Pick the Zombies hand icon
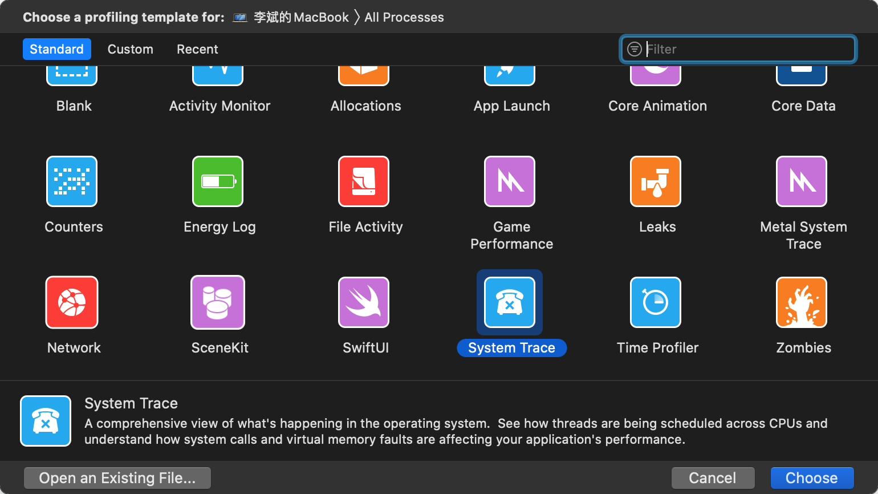Screen dimensions: 878x494 [802, 302]
